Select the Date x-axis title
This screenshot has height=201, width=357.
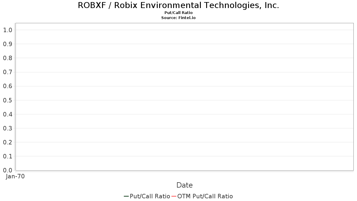click(x=184, y=185)
